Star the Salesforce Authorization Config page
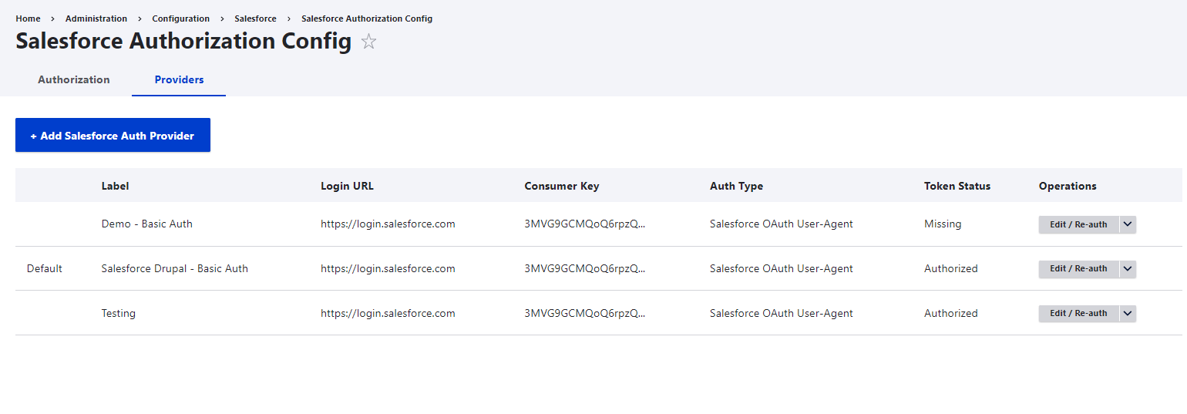The height and width of the screenshot is (414, 1187). pyautogui.click(x=369, y=42)
